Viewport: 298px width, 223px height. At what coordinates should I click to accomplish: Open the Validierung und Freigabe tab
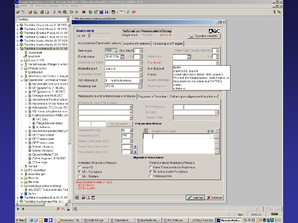pos(168,43)
